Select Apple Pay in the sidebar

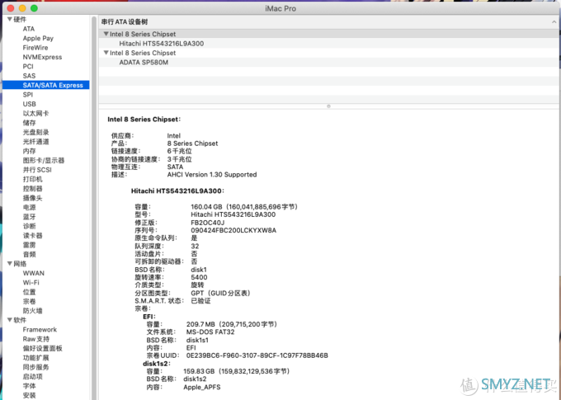38,38
